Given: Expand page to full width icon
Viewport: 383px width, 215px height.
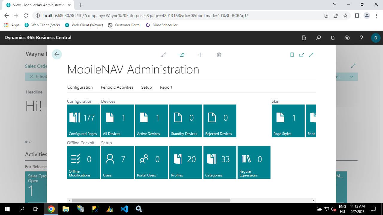Looking at the screenshot, I should 311,55.
